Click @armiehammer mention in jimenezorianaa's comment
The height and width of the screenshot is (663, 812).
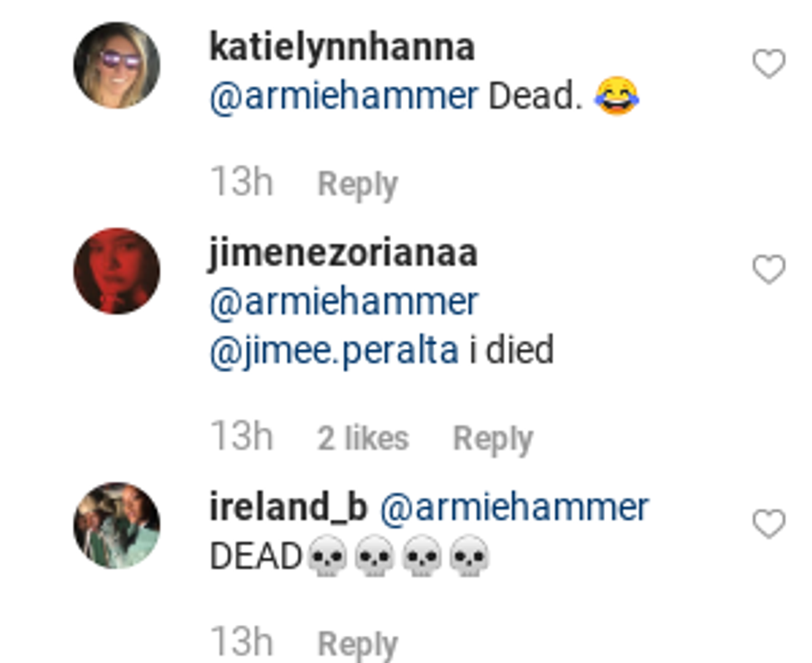pyautogui.click(x=343, y=302)
